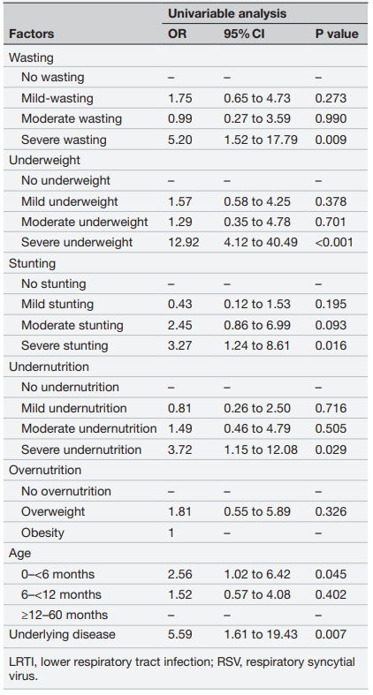
Task: Click the Factors column header
Action: [32, 34]
